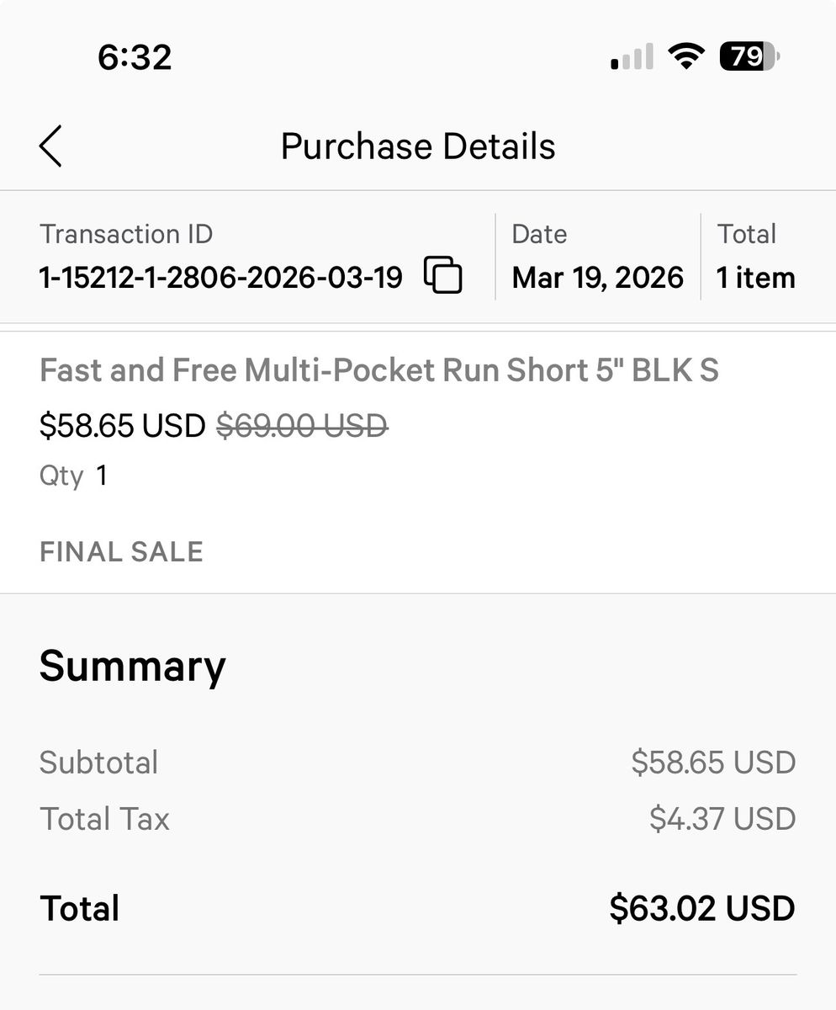The width and height of the screenshot is (836, 1010).
Task: Tap the 1 item total count
Action: (x=755, y=277)
